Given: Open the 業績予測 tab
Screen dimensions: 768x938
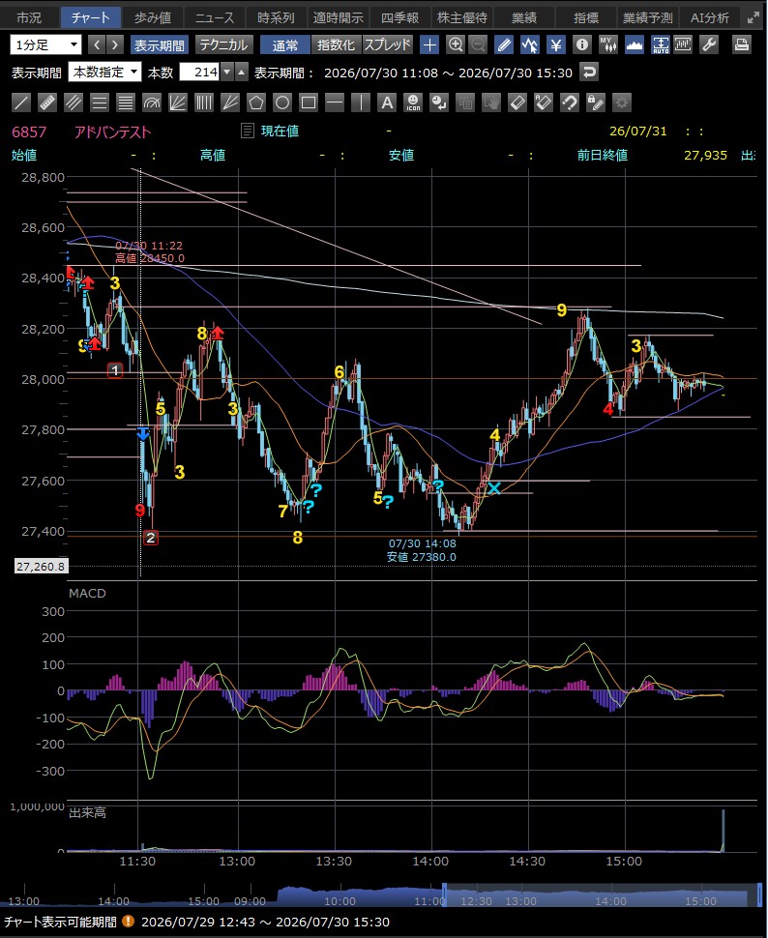Looking at the screenshot, I should [x=648, y=18].
